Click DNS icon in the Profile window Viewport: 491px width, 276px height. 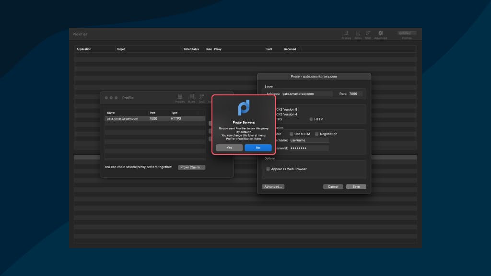202,99
